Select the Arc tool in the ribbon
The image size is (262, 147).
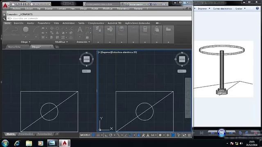(x=36, y=30)
